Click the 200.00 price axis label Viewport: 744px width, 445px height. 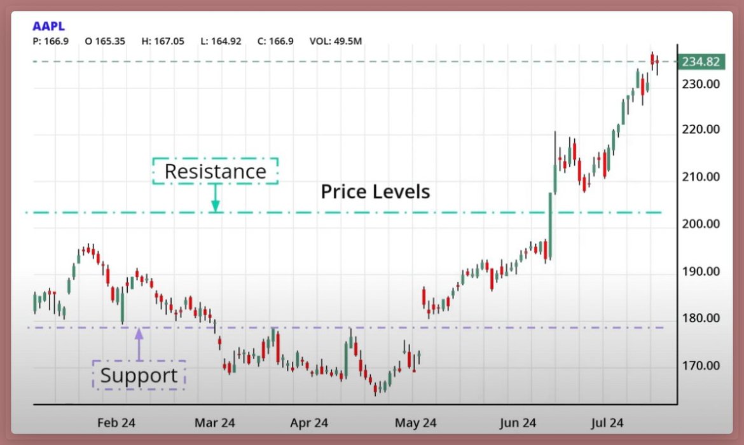pos(701,224)
